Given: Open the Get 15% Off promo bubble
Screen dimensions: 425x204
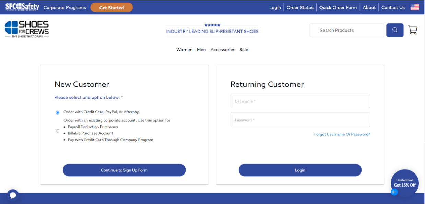Looking at the screenshot, I should [x=405, y=183].
